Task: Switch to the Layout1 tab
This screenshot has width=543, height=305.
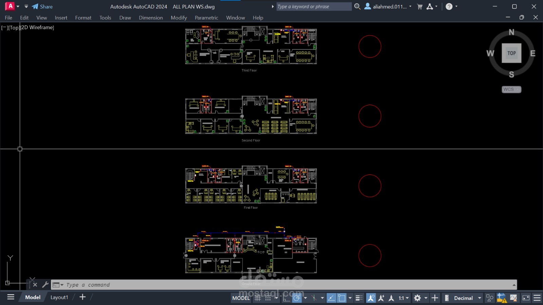Action: [x=59, y=297]
